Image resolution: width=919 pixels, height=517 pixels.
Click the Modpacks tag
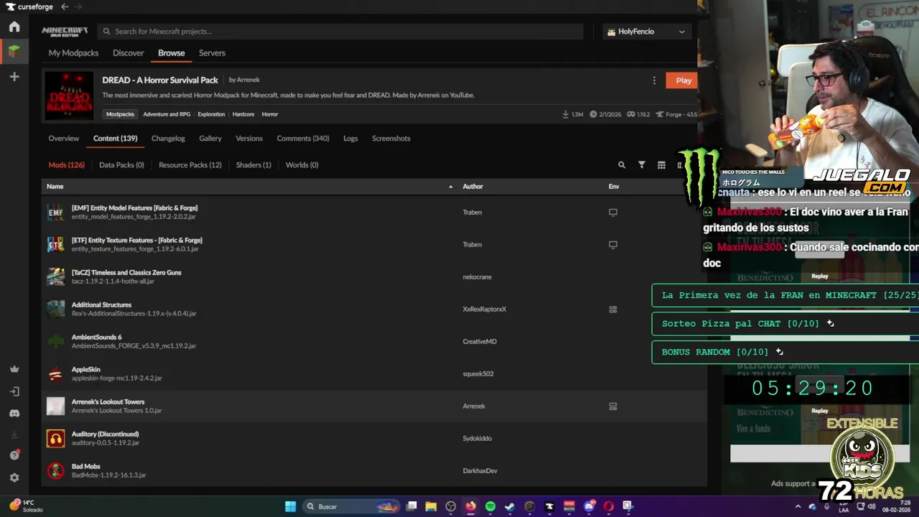point(120,114)
